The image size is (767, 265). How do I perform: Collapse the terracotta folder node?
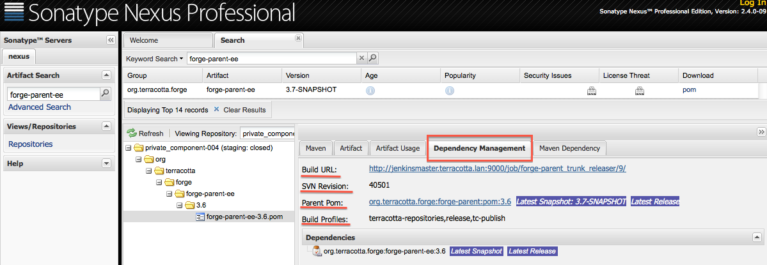[x=148, y=170]
